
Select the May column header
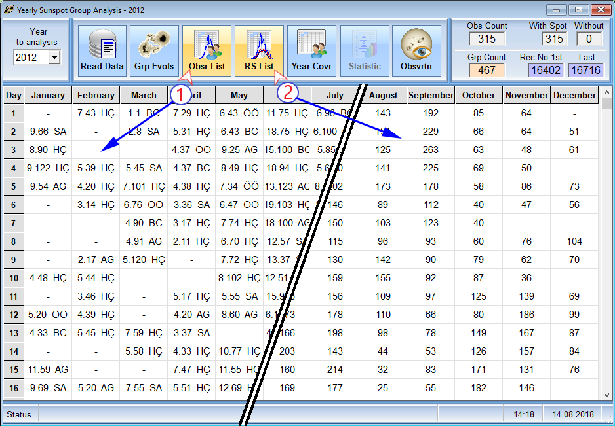click(x=239, y=95)
